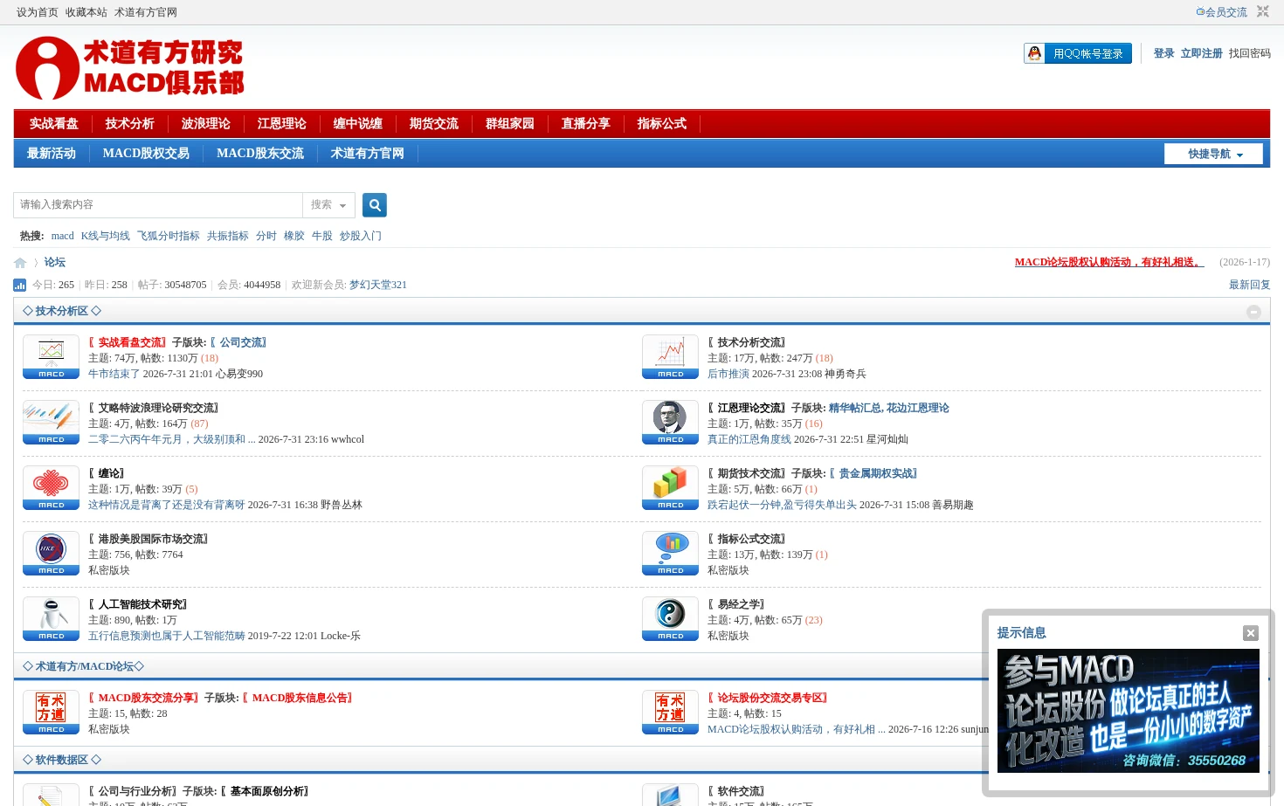
Task: Open the 缠中说缠 menu tab
Action: (358, 124)
